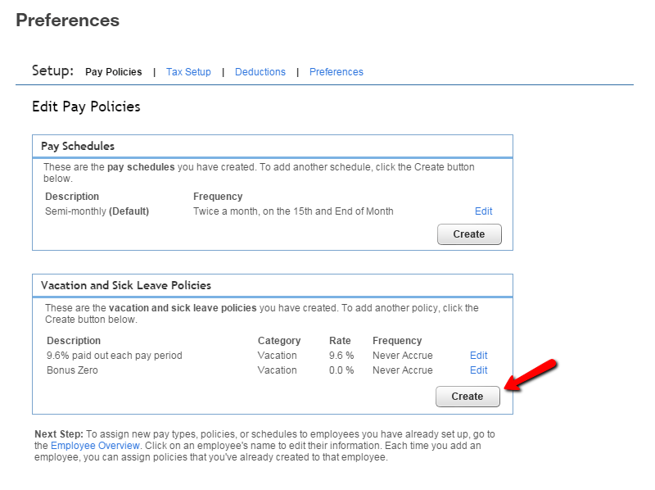
Task: Open the Tax Setup tab
Action: click(188, 72)
